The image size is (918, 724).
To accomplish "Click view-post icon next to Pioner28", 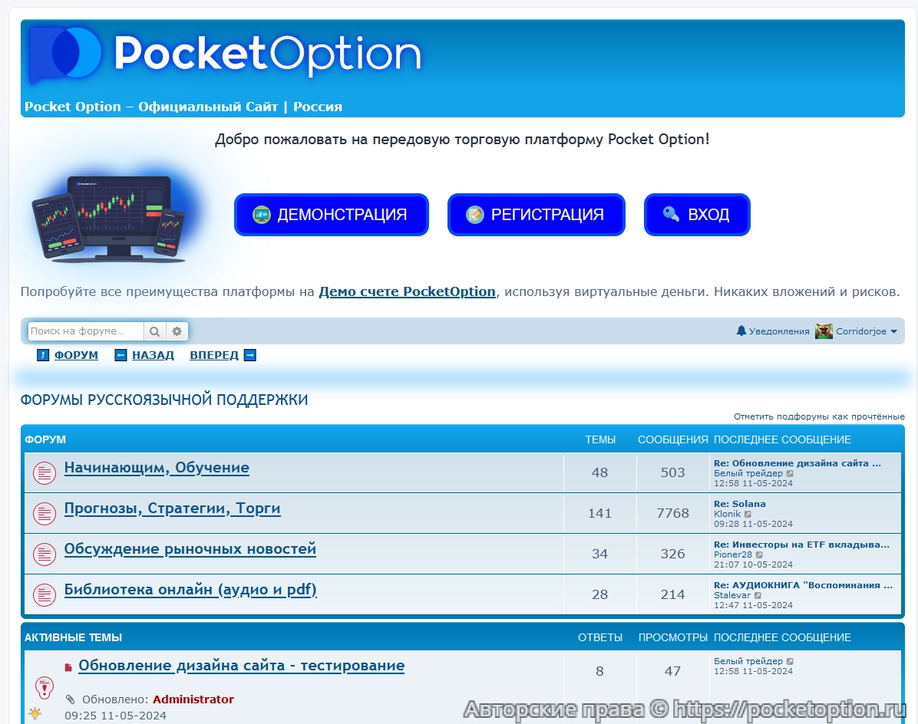I will [x=759, y=555].
